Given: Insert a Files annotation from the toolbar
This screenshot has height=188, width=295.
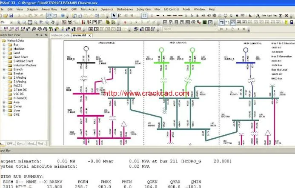Looking at the screenshot, I should tap(275, 16).
